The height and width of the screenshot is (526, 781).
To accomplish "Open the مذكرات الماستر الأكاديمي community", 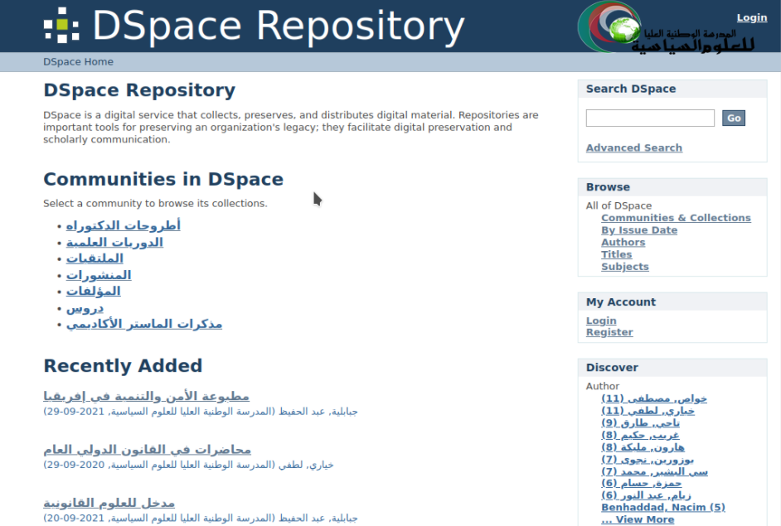I will point(143,324).
